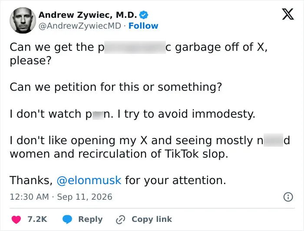Open Andrew Zywiec's profile photo
304x231 pixels.
(23, 20)
